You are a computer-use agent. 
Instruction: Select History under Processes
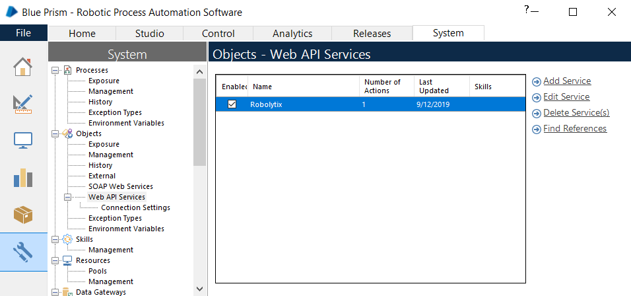[x=100, y=102]
